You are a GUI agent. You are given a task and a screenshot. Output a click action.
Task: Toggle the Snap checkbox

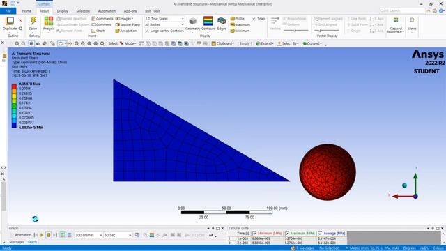click(254, 19)
